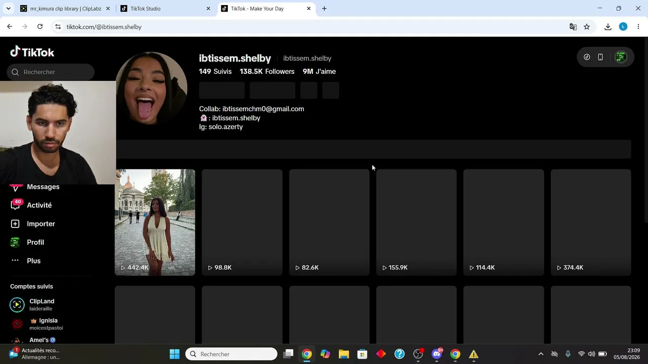The image size is (648, 364).
Task: Click the microphone tray icon
Action: [x=568, y=354]
